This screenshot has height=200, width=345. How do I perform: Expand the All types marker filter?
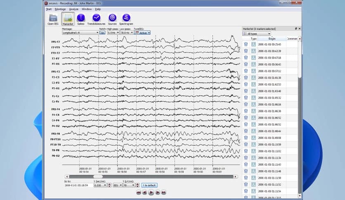pyautogui.click(x=257, y=33)
